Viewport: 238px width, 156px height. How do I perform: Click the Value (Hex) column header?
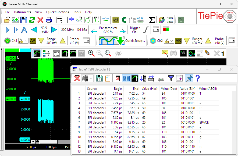pyautogui.click(x=150, y=89)
